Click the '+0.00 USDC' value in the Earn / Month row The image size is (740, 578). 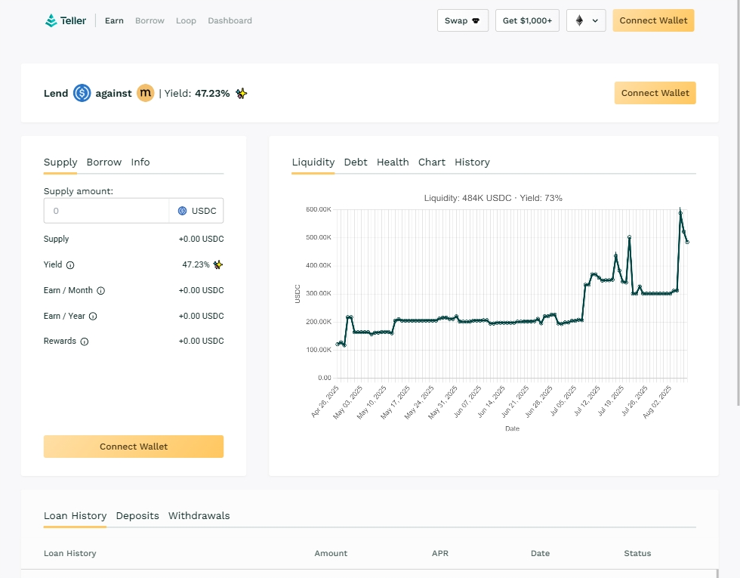pos(201,290)
